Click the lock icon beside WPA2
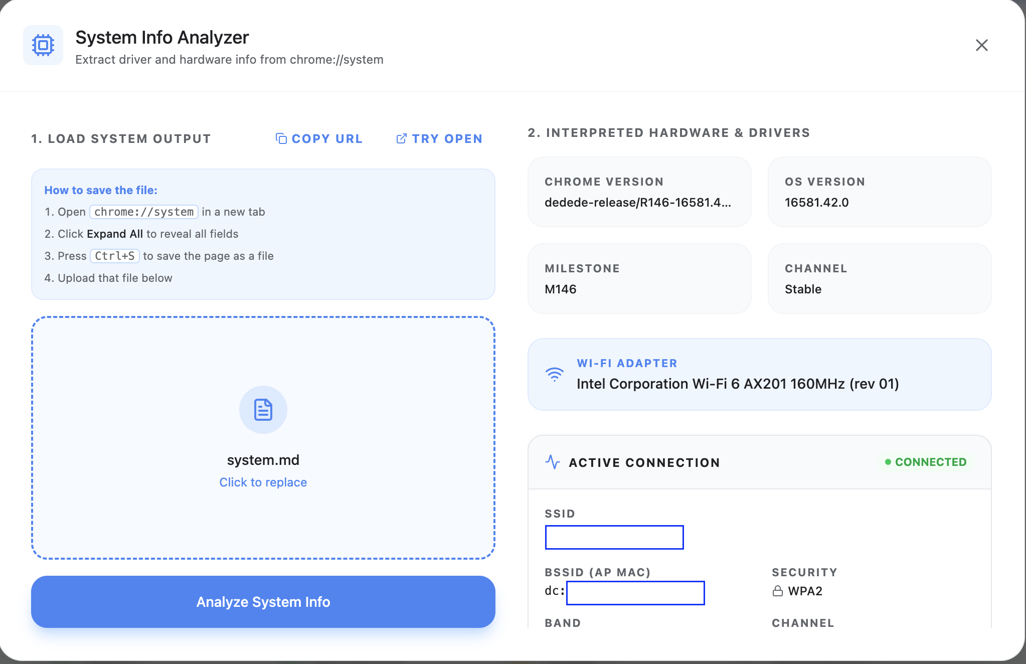Viewport: 1026px width, 664px height. (x=777, y=591)
